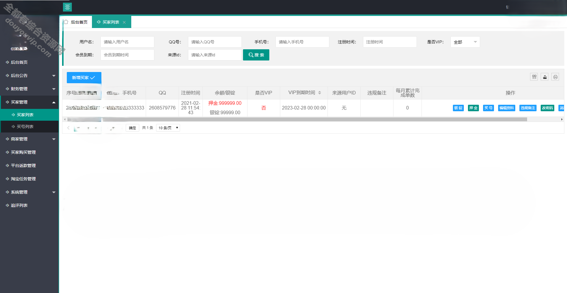This screenshot has height=293, width=567.
Task: Click the 是否VIP column header
Action: [264, 93]
